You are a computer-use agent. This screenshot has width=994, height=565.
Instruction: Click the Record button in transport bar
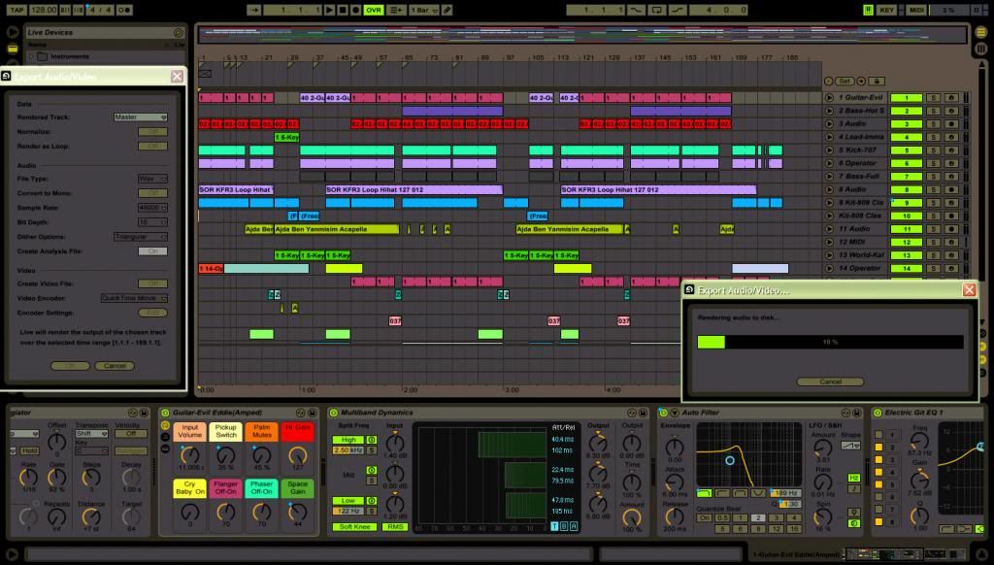click(x=355, y=10)
